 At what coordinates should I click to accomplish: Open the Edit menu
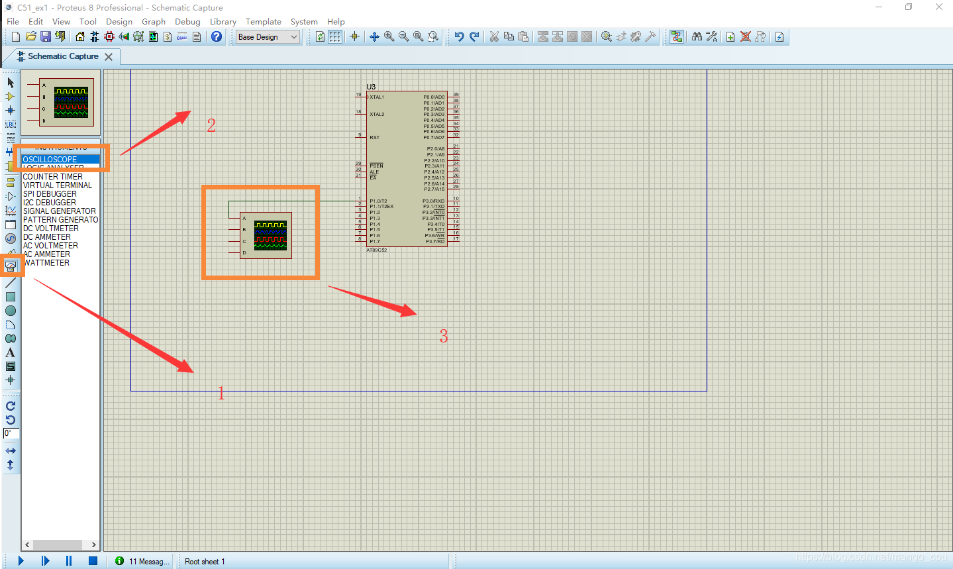pyautogui.click(x=36, y=21)
